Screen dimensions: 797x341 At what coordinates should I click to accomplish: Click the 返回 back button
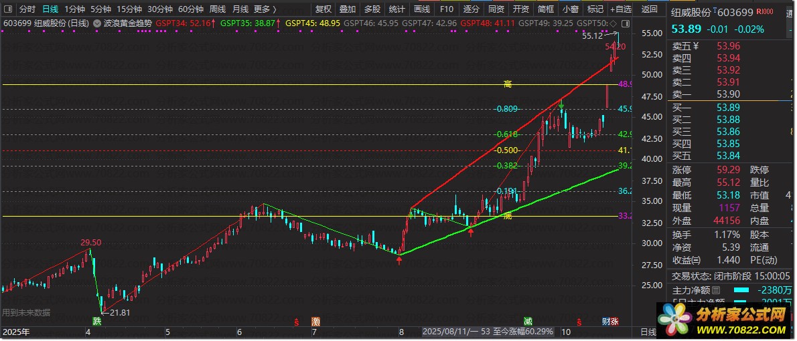tap(649, 9)
